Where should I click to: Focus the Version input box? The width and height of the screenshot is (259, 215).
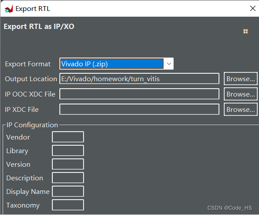coord(68,164)
